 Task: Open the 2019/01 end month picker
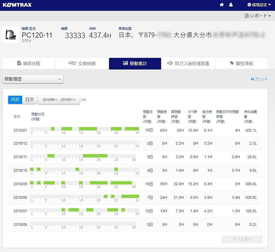(x=68, y=100)
